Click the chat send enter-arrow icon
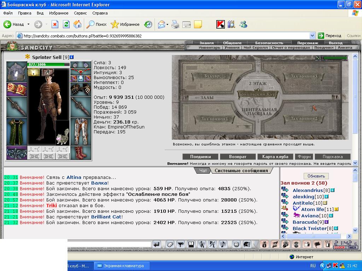The width and height of the screenshot is (362, 271). click(157, 245)
